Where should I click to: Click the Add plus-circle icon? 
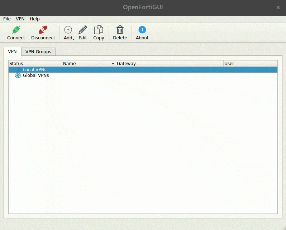coord(68,30)
